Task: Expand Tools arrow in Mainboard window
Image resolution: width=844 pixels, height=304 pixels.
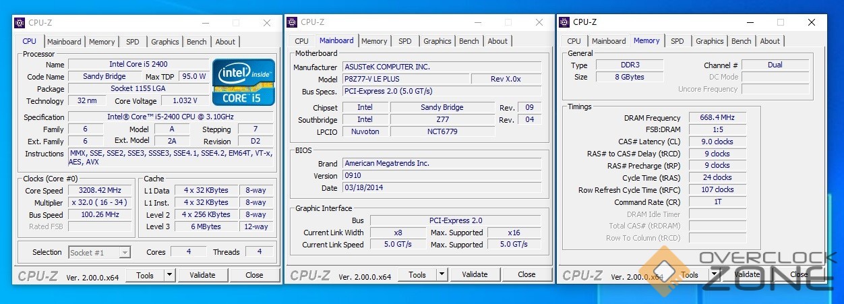Action: pyautogui.click(x=442, y=274)
